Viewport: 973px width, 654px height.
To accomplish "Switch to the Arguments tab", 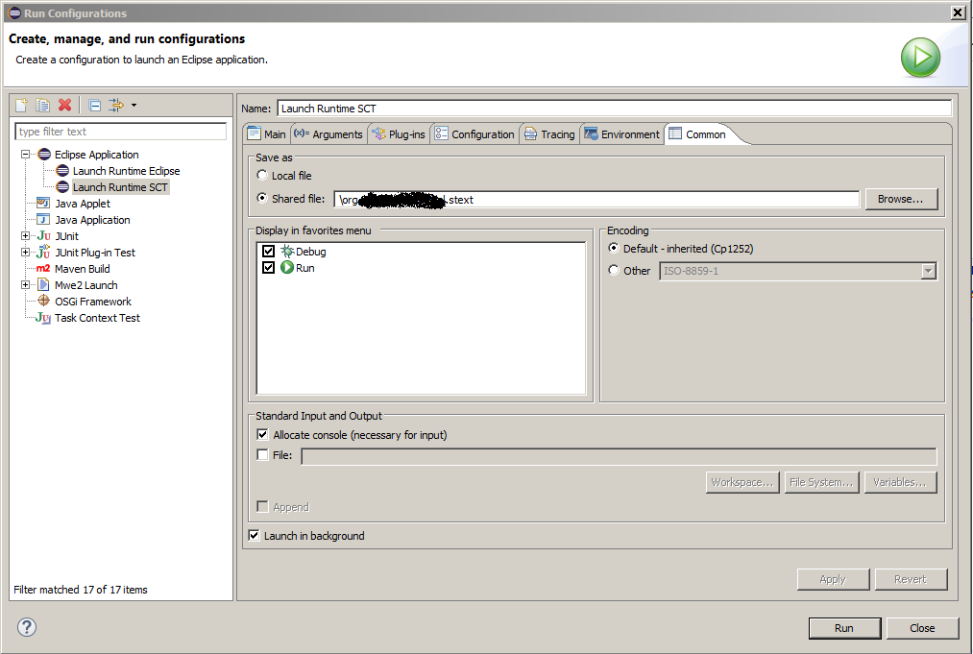I will (x=328, y=134).
